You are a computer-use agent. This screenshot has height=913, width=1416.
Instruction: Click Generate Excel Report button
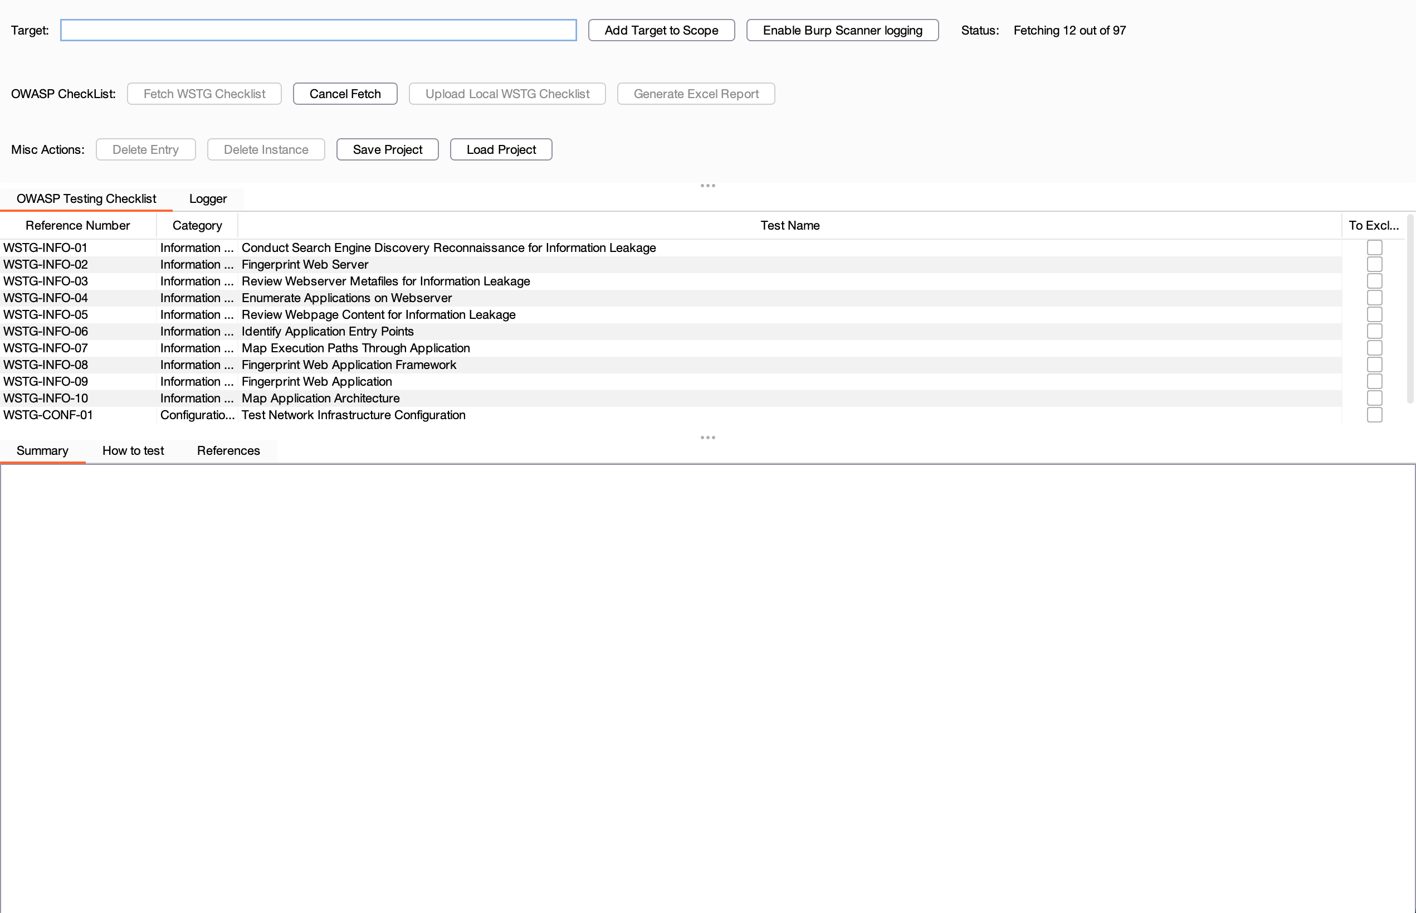tap(696, 94)
